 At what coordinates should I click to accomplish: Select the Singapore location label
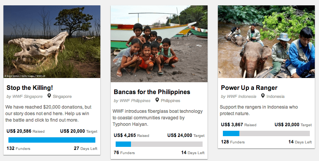pos(62,96)
